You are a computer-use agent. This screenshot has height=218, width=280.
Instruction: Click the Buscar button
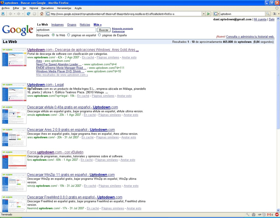point(104,30)
